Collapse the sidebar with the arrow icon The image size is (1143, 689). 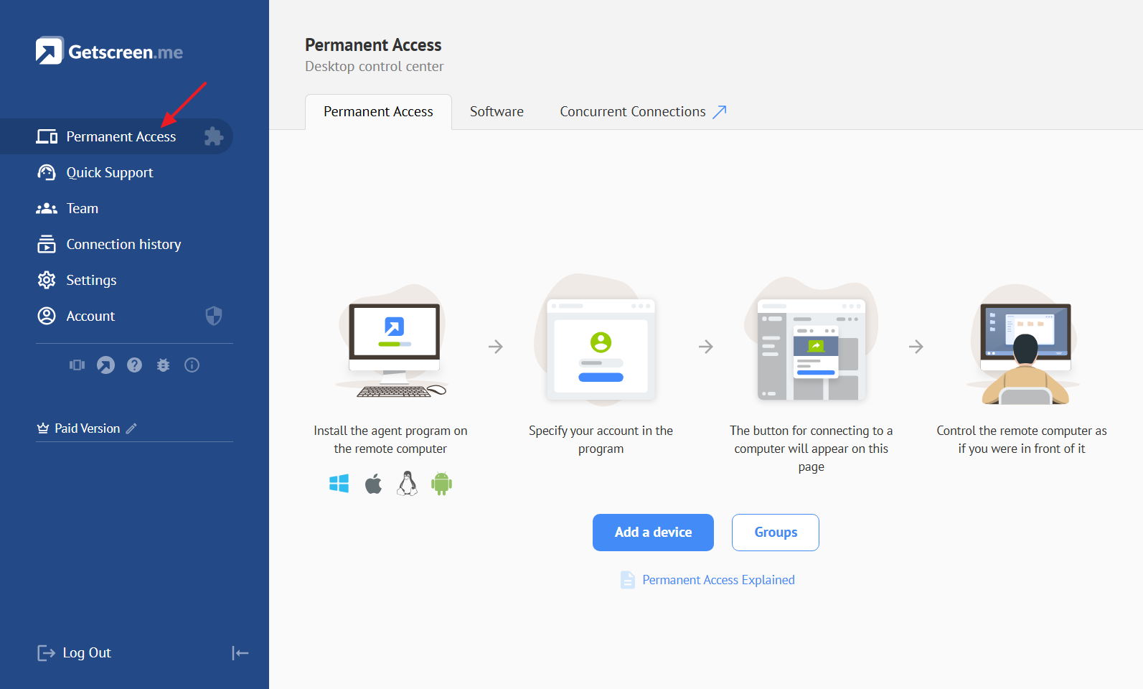pos(240,653)
